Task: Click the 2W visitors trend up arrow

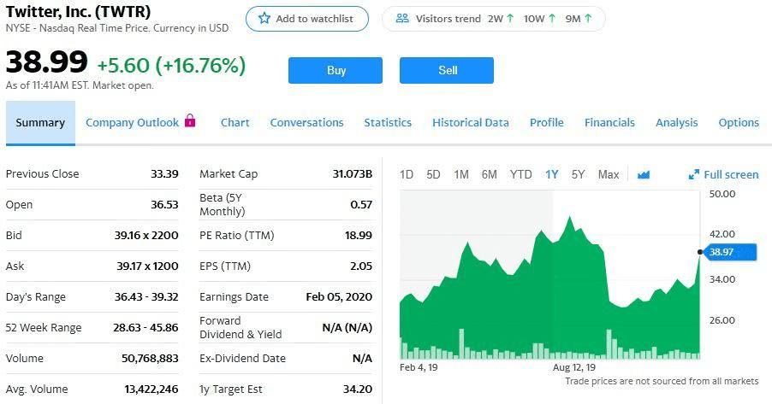Action: pos(511,19)
